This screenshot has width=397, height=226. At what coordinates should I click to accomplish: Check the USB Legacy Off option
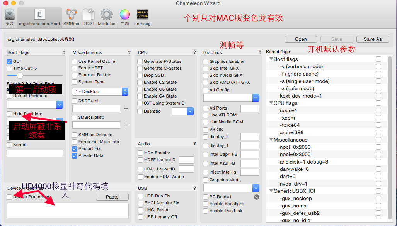[141, 217]
